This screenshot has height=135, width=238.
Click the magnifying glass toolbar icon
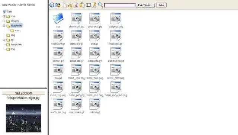click(x=100, y=5)
